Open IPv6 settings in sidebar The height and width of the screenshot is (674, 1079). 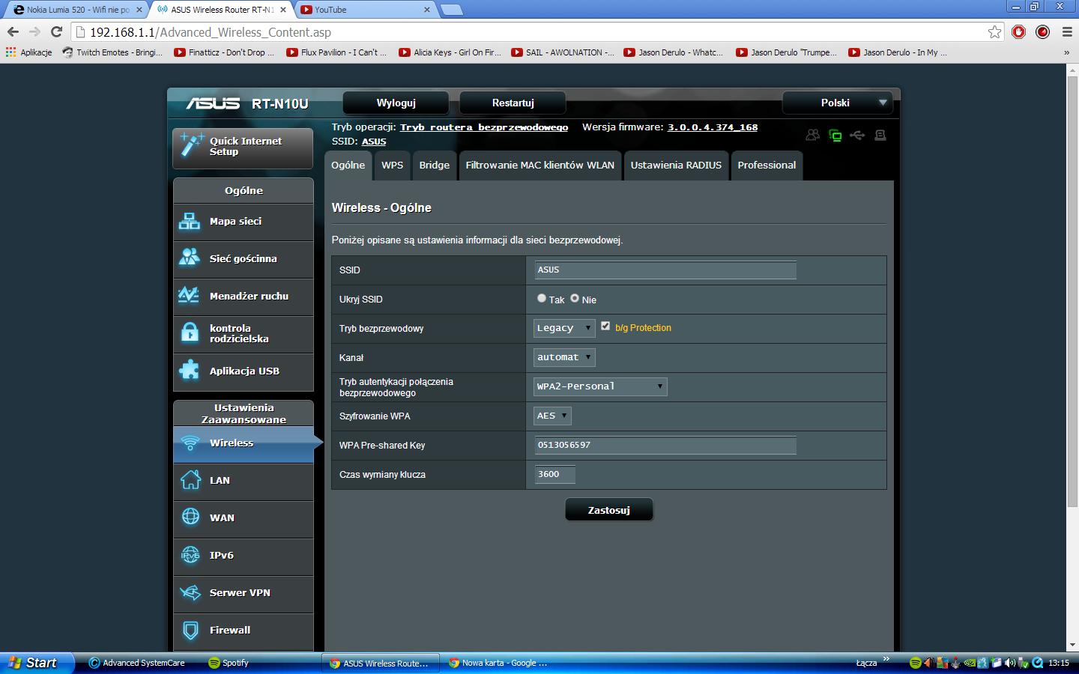(x=243, y=556)
